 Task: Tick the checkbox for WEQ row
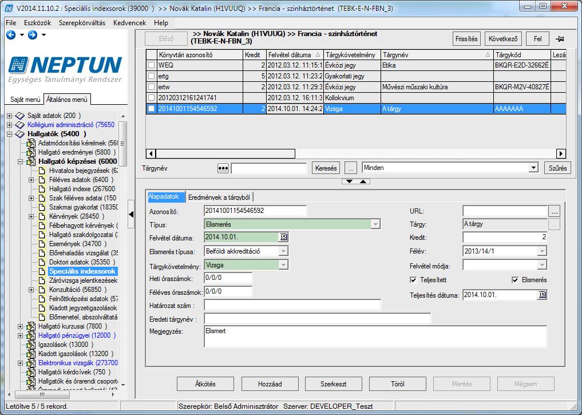151,65
